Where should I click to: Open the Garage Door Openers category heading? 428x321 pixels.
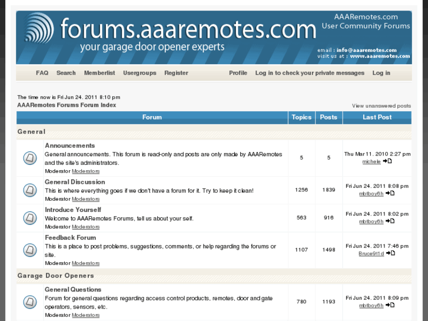point(56,276)
